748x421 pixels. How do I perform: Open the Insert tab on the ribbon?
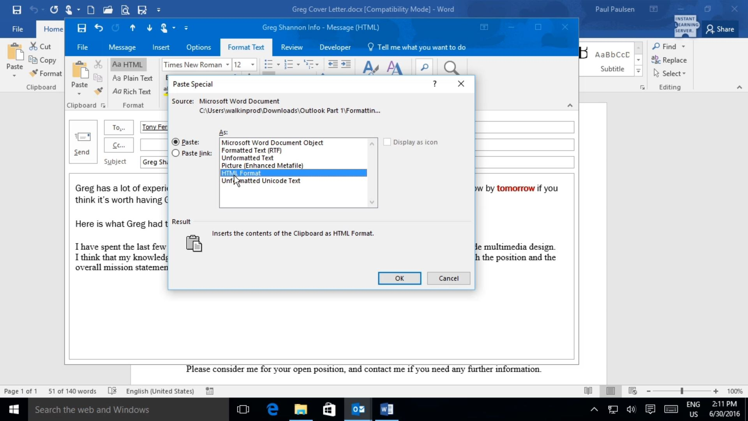161,47
